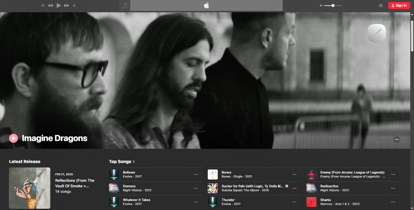Open the Reflections latest release album cover
The width and height of the screenshot is (414, 210).
(x=29, y=188)
